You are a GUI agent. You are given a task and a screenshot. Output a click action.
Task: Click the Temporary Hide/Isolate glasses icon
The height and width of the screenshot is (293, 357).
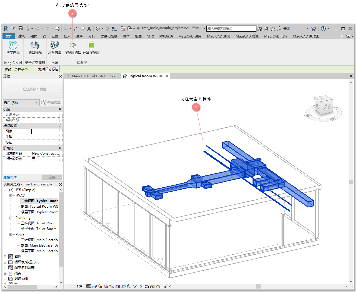pos(135,286)
